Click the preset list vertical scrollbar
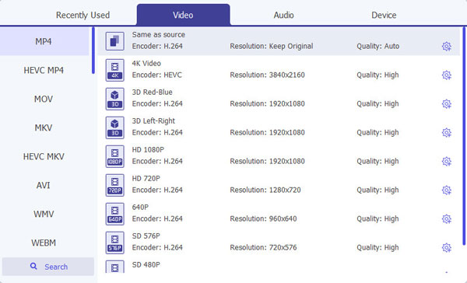The width and height of the screenshot is (467, 283). (x=464, y=136)
